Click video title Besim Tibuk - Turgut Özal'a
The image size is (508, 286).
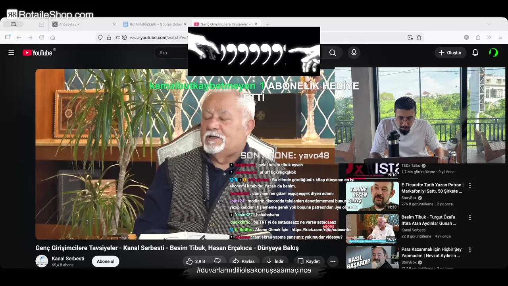coord(429,220)
